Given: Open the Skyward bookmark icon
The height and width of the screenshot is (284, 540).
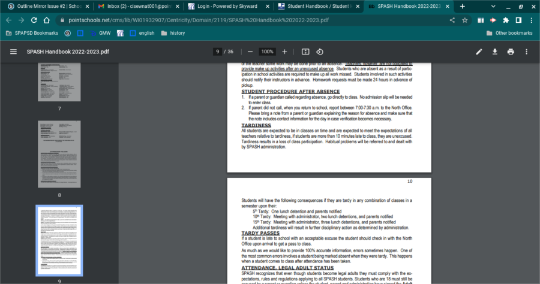Looking at the screenshot, I should pyautogui.click(x=120, y=33).
